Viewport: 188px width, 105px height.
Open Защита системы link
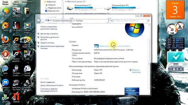(x=47, y=43)
